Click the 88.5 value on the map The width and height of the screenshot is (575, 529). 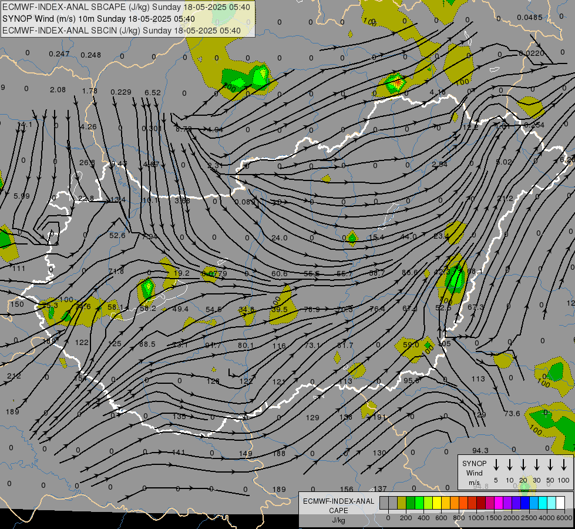[x=147, y=344]
